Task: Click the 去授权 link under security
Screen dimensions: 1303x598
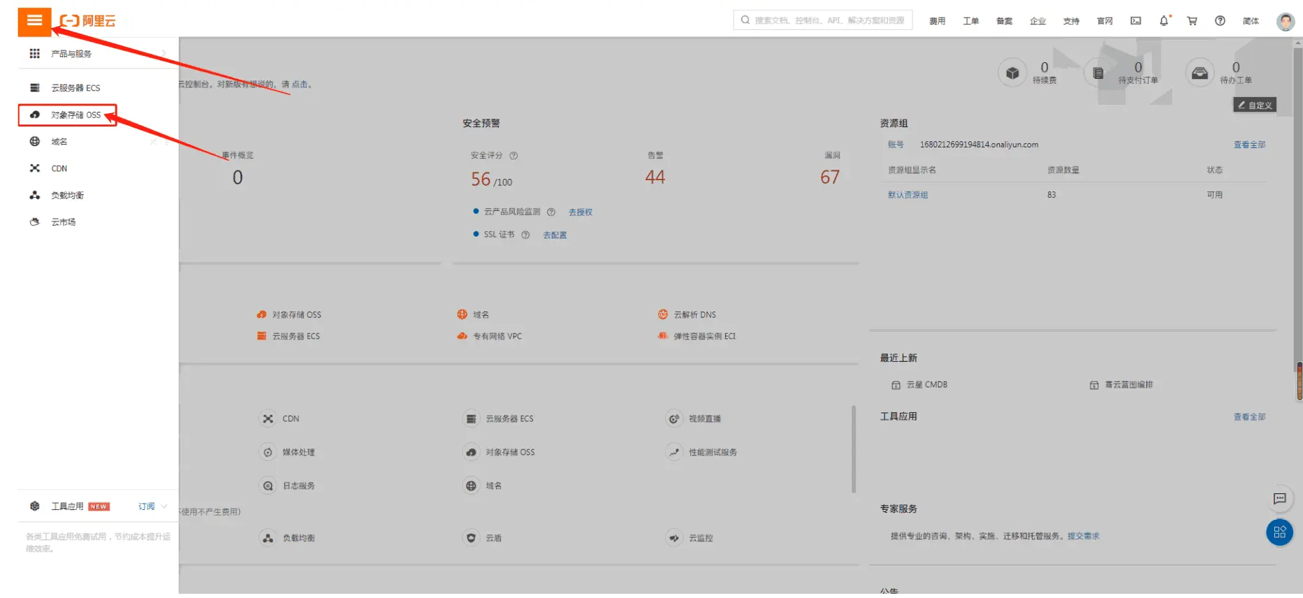Action: (x=580, y=212)
